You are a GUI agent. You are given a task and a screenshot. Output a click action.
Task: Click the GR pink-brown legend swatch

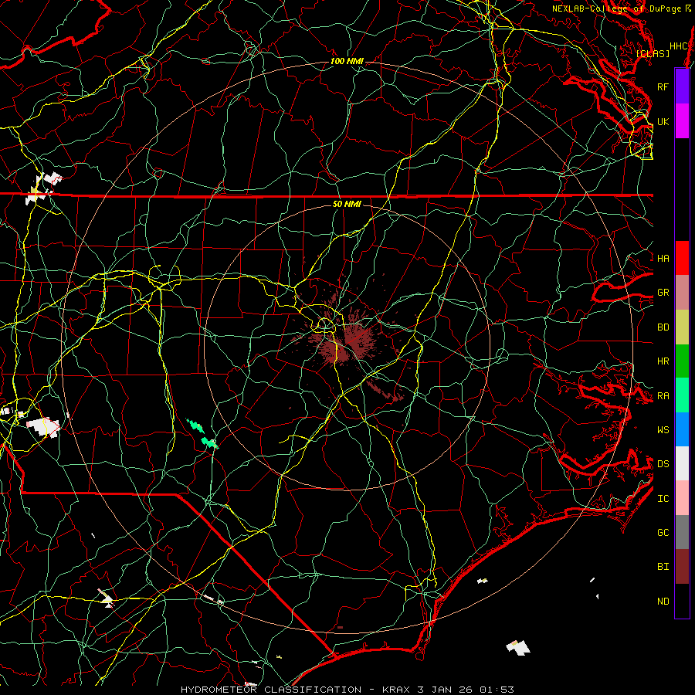tap(682, 293)
